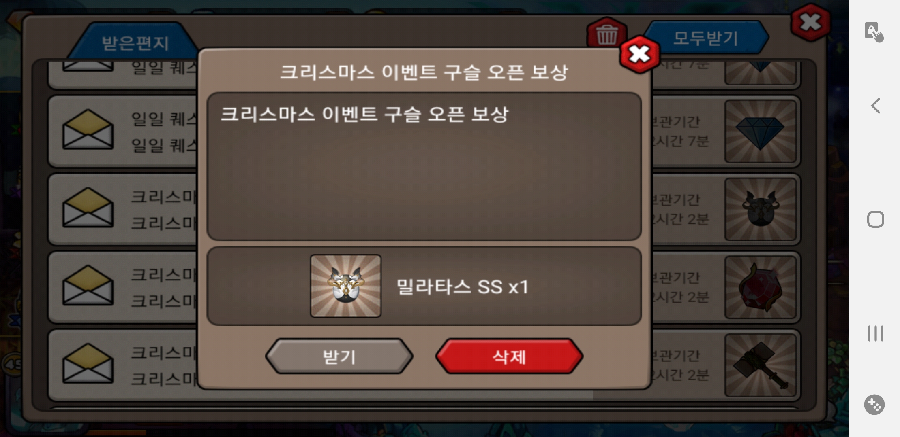The image size is (900, 437).
Task: Tap the 모두받기 receive all button
Action: click(705, 38)
